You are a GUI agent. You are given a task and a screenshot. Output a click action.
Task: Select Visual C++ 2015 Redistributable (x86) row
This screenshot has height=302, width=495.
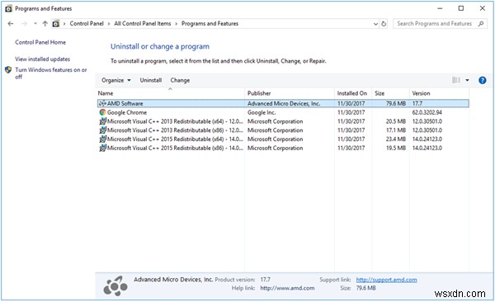283,148
